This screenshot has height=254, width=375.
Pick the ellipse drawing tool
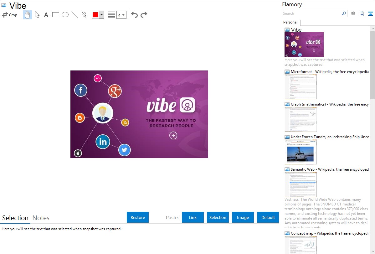click(x=65, y=15)
